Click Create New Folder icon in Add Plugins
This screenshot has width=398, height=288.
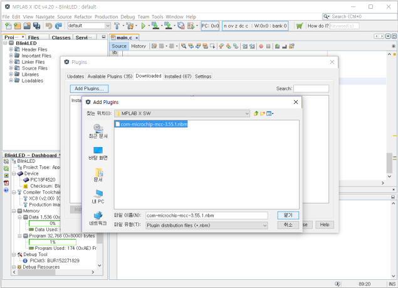coord(263,113)
